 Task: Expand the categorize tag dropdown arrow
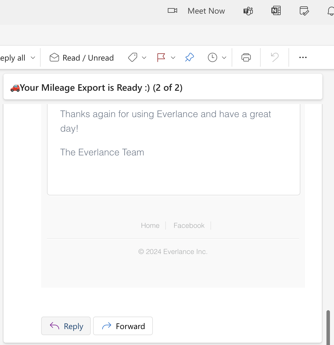144,58
